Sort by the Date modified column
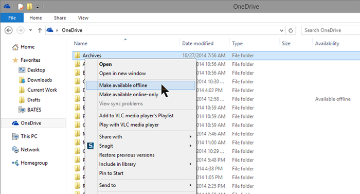 [197, 43]
